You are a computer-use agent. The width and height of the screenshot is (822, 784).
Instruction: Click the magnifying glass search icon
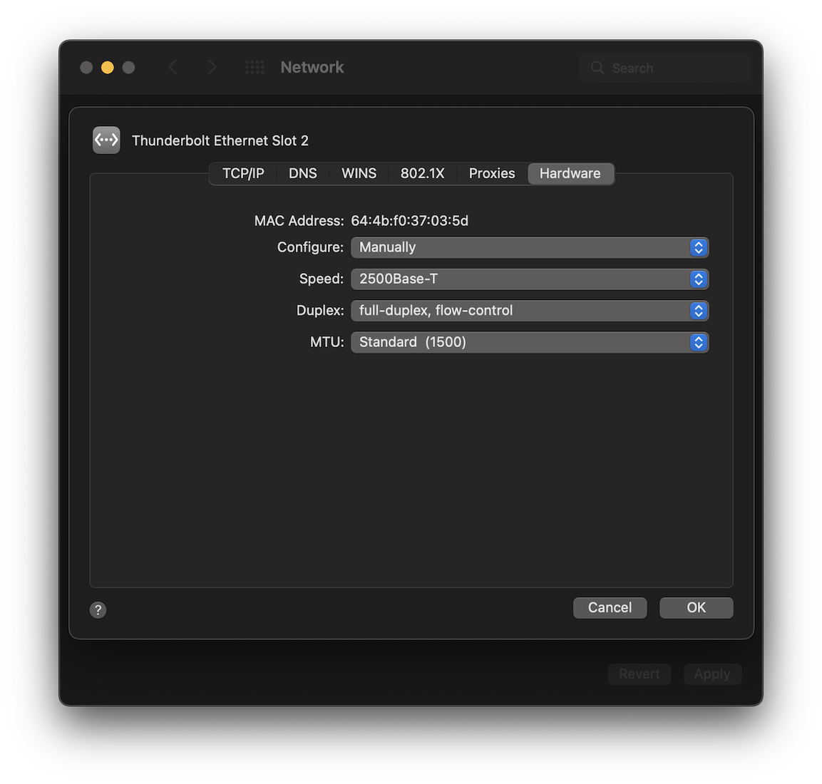coord(597,68)
